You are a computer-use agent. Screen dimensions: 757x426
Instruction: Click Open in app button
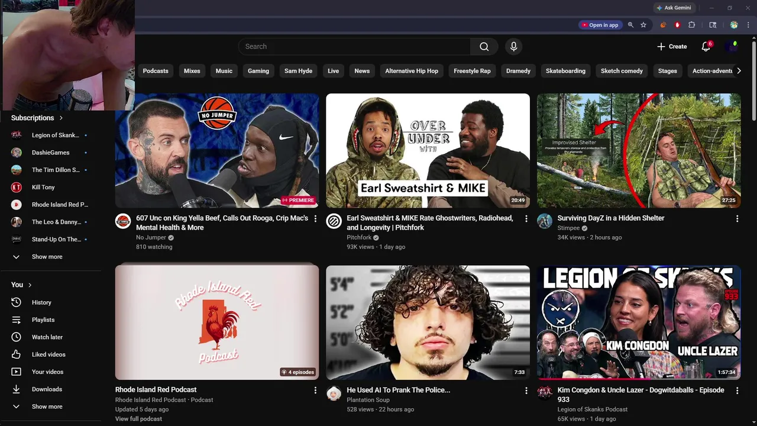point(600,25)
